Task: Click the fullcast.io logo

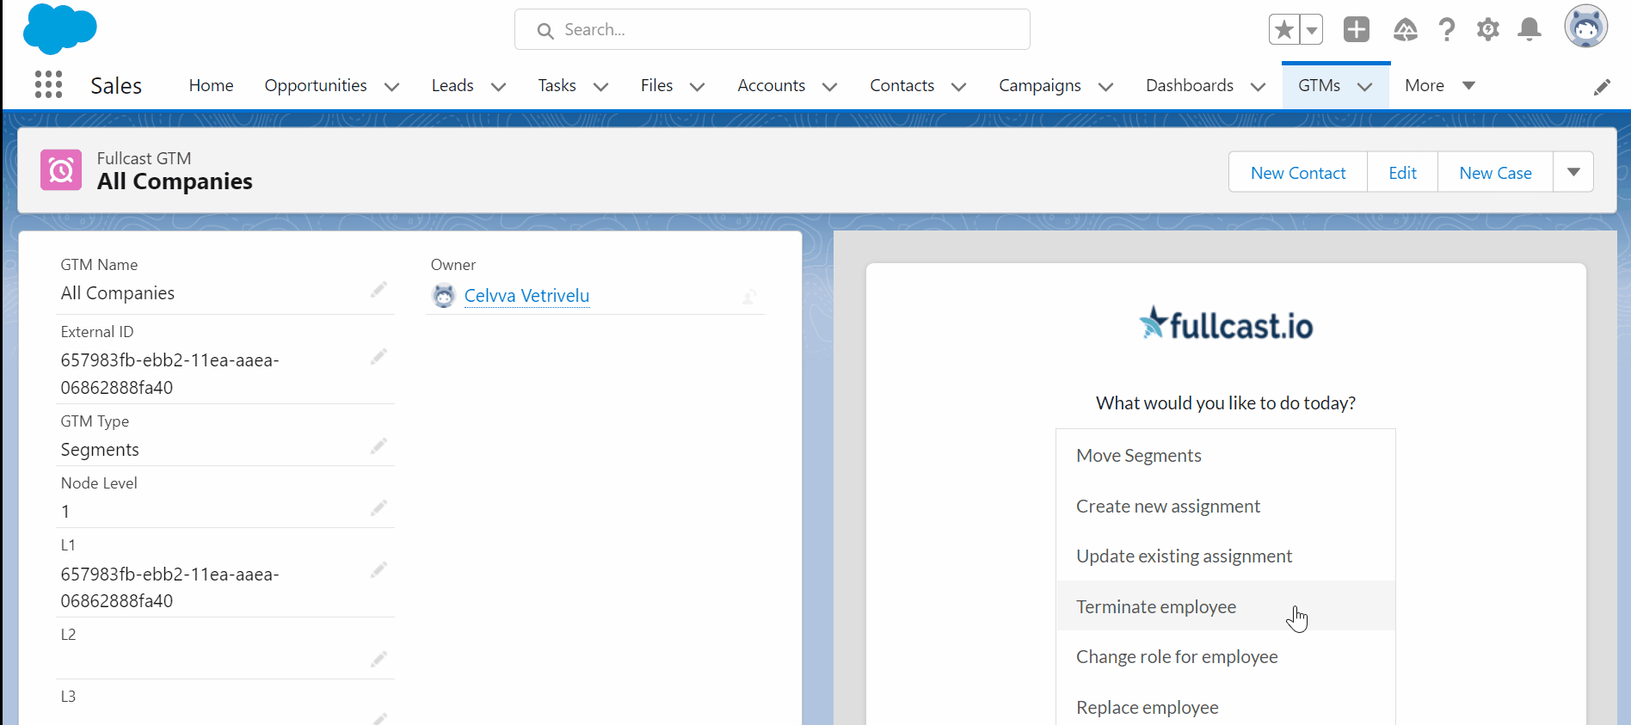Action: (x=1226, y=323)
